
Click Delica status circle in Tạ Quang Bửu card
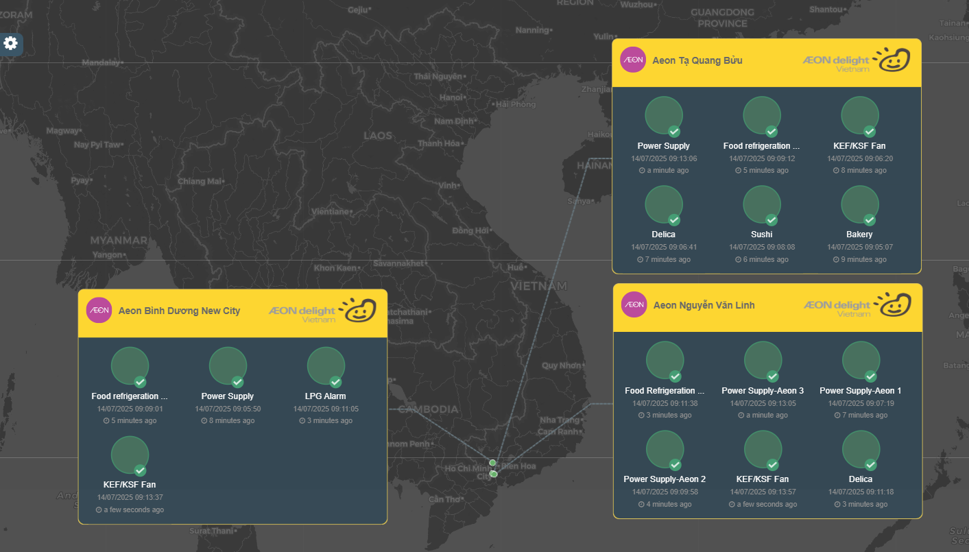point(664,204)
